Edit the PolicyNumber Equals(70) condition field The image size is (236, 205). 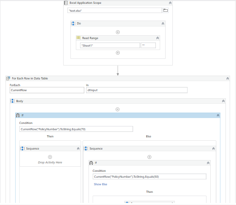click(76, 129)
